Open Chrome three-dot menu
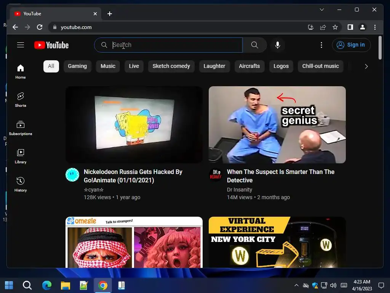 coord(375,27)
